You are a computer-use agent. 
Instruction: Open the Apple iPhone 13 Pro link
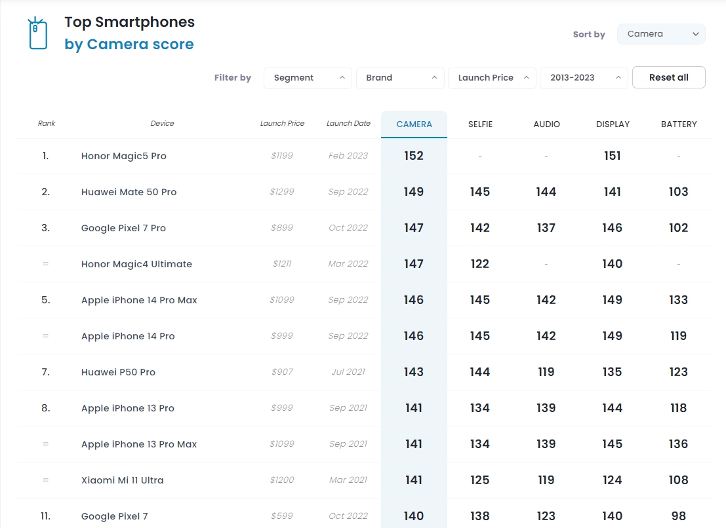[127, 408]
